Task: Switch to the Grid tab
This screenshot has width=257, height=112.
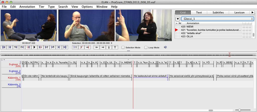Action: (183, 12)
